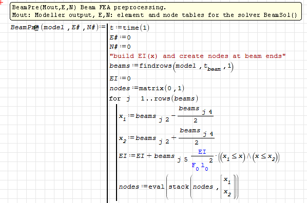
Task: Select the red 'build EI(x)' comment string
Action: (x=198, y=56)
